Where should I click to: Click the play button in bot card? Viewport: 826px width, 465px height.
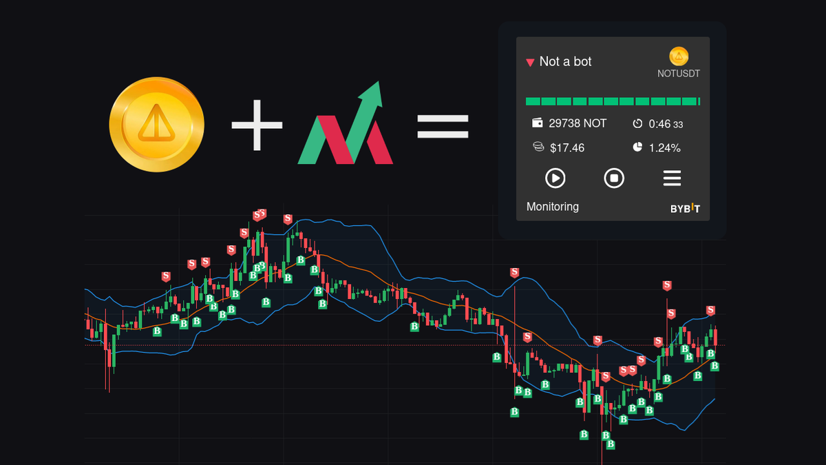point(555,178)
